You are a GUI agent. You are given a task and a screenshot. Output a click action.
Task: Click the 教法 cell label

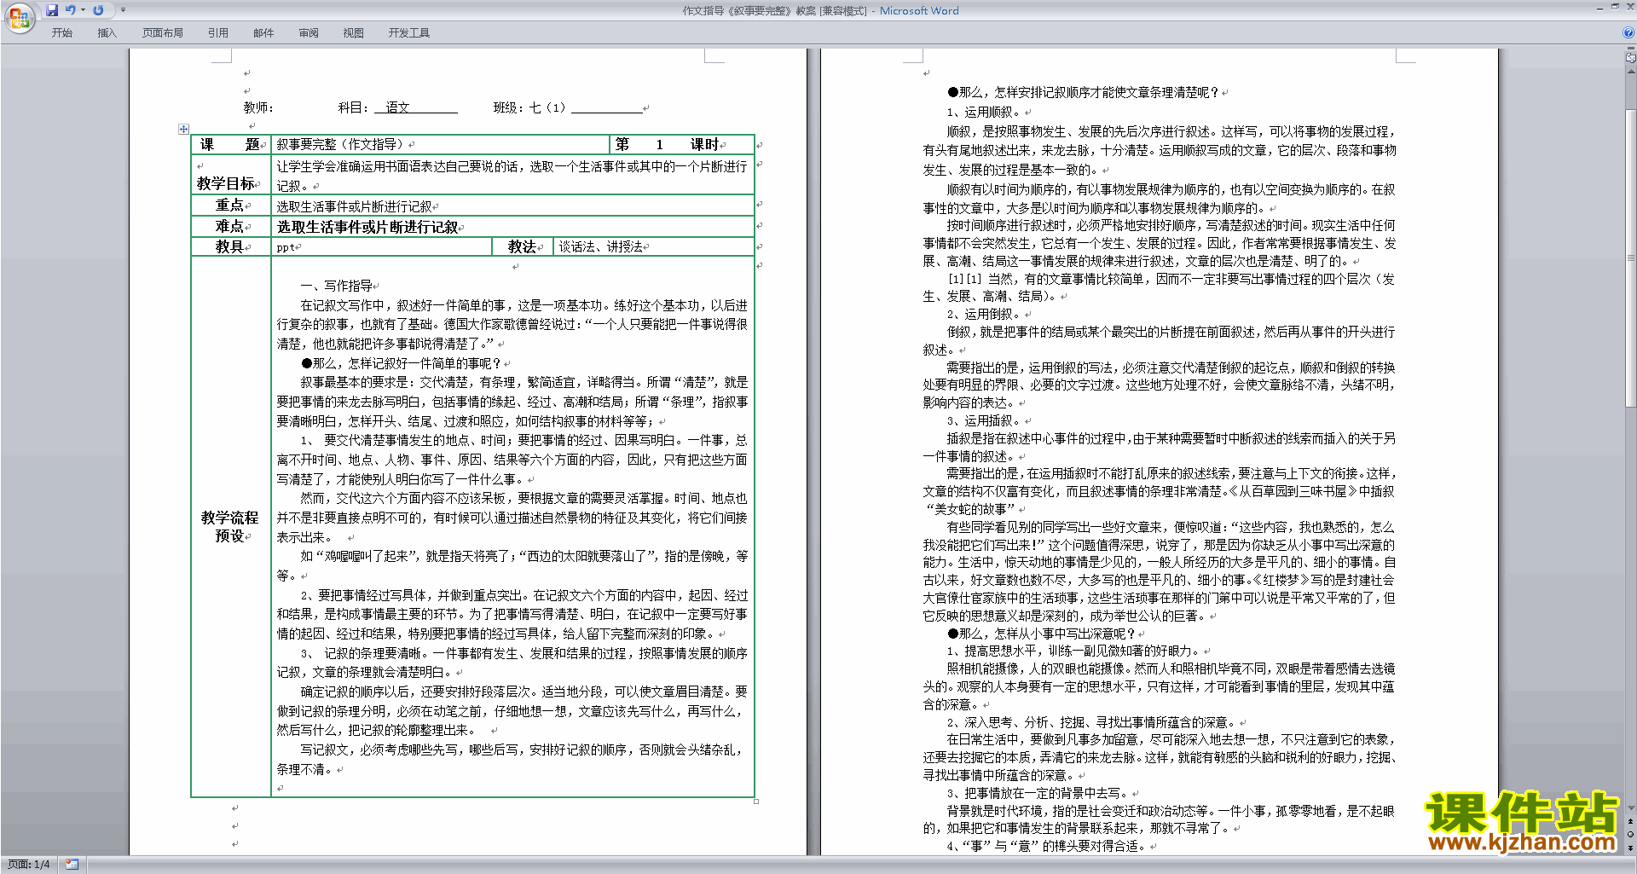[x=522, y=246]
